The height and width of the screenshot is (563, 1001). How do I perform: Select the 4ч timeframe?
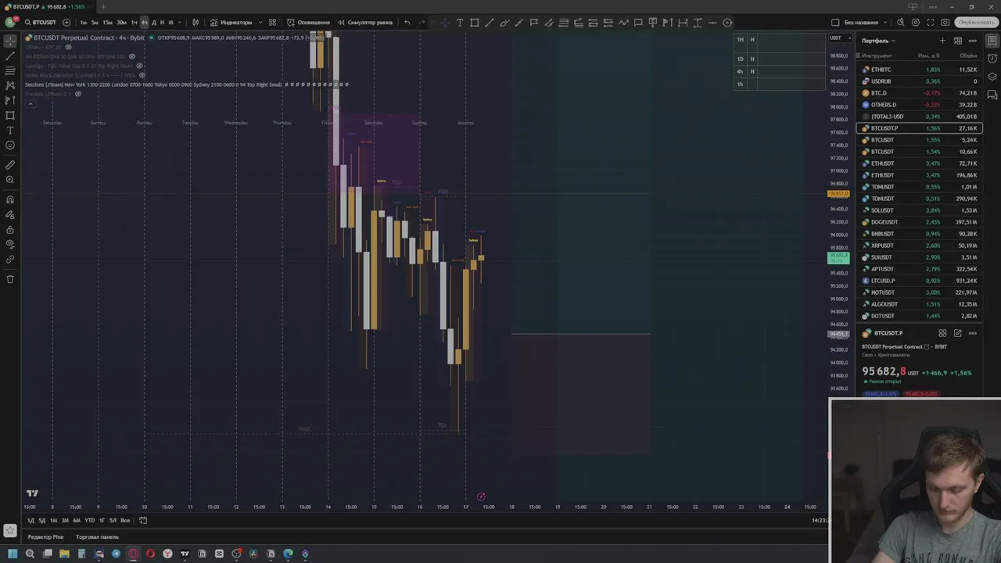coord(144,23)
